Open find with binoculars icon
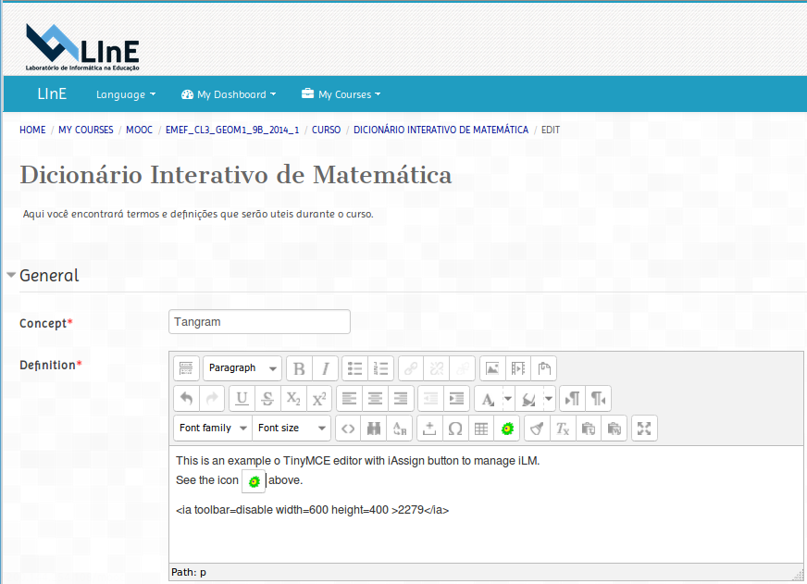807x584 pixels. tap(374, 429)
